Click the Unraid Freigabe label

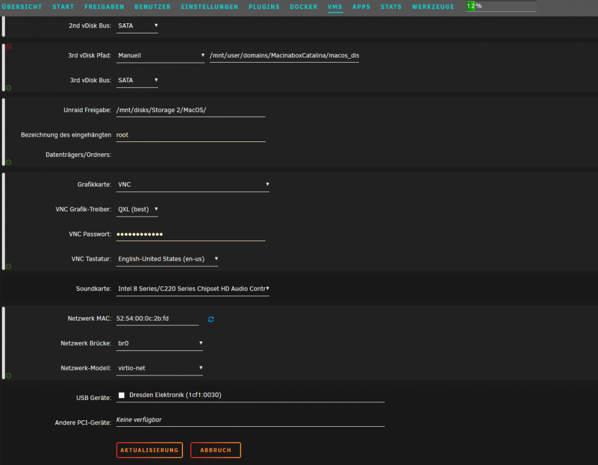(87, 110)
